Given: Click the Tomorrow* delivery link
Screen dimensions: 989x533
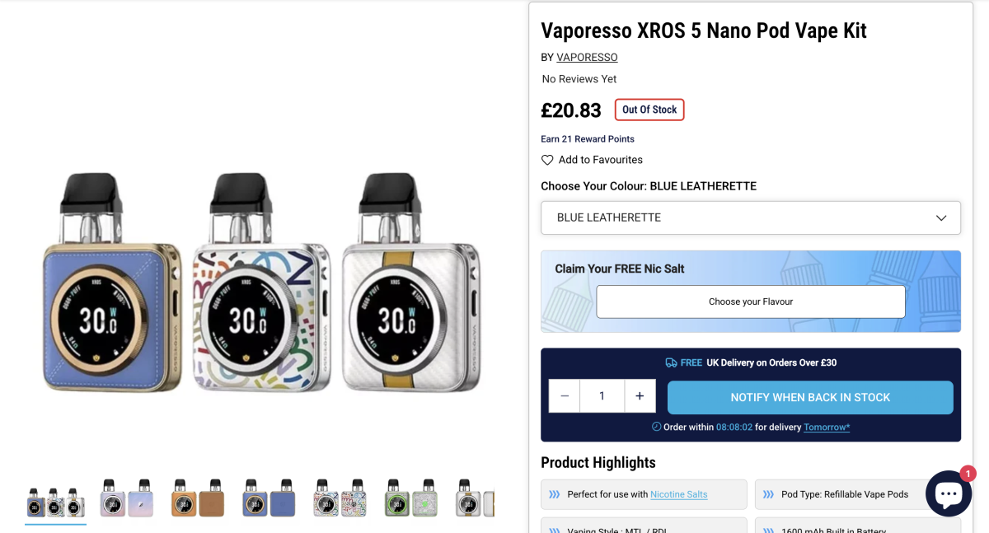Looking at the screenshot, I should coord(827,427).
